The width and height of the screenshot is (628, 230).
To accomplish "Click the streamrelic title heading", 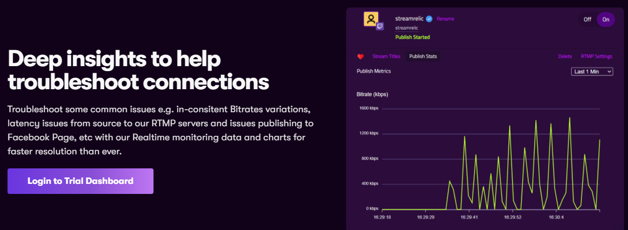I will click(x=409, y=19).
